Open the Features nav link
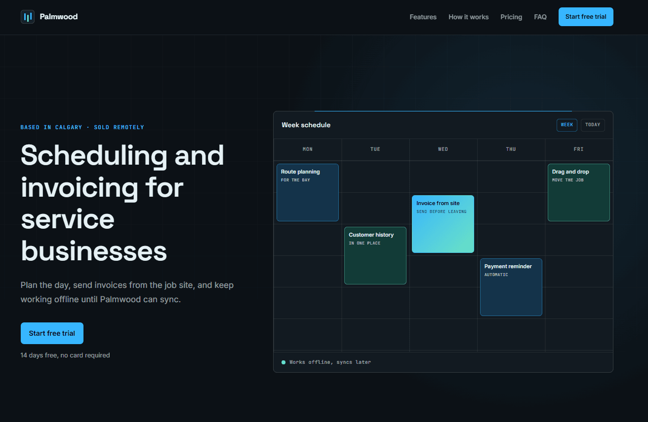The height and width of the screenshot is (422, 648). tap(423, 17)
